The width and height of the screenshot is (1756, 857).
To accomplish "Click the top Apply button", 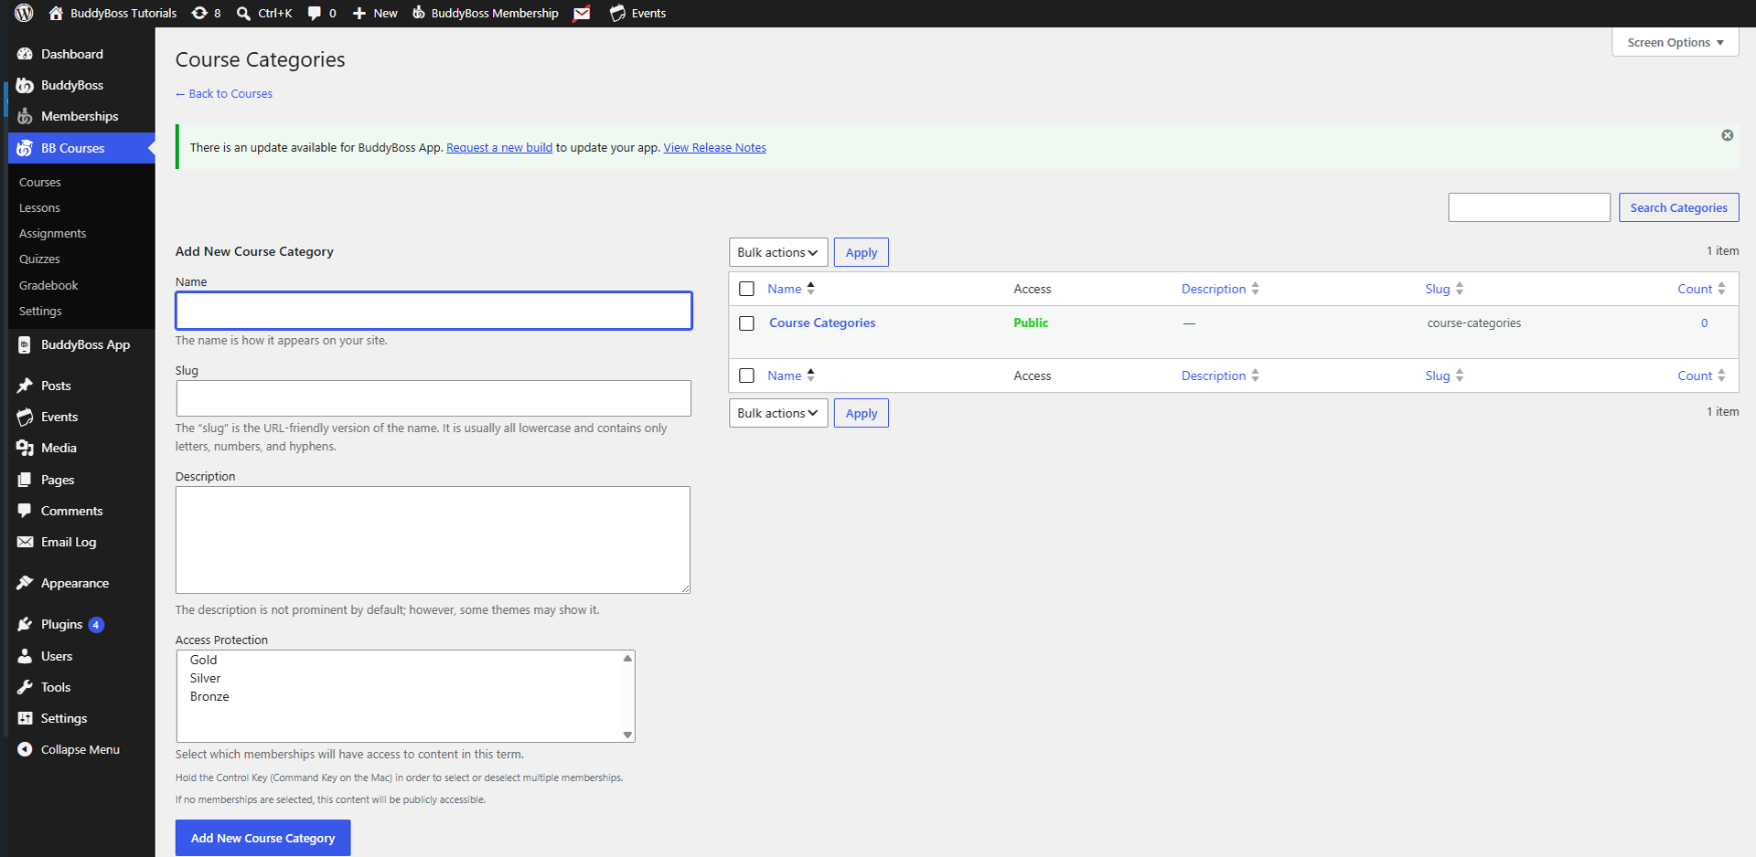I will point(861,252).
